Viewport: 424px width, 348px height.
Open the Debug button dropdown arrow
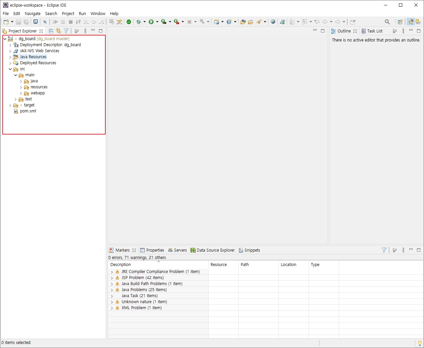point(144,22)
